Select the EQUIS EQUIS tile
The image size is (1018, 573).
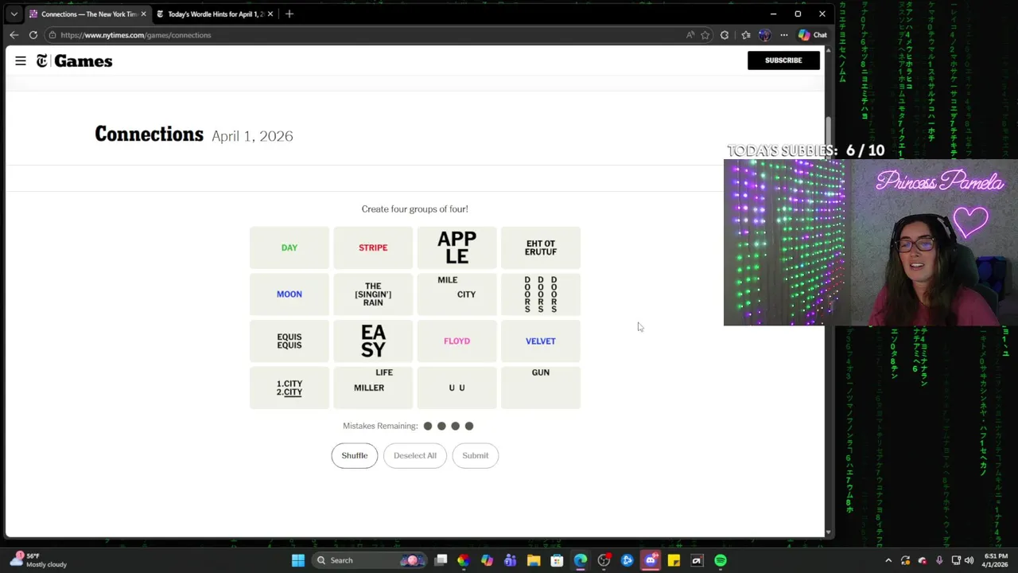pos(289,341)
